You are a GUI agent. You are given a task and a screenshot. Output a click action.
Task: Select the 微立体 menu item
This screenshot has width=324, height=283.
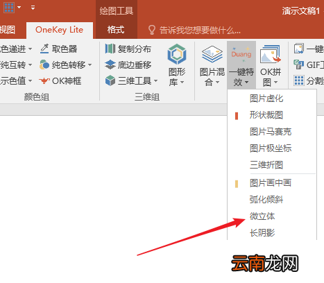click(x=272, y=216)
